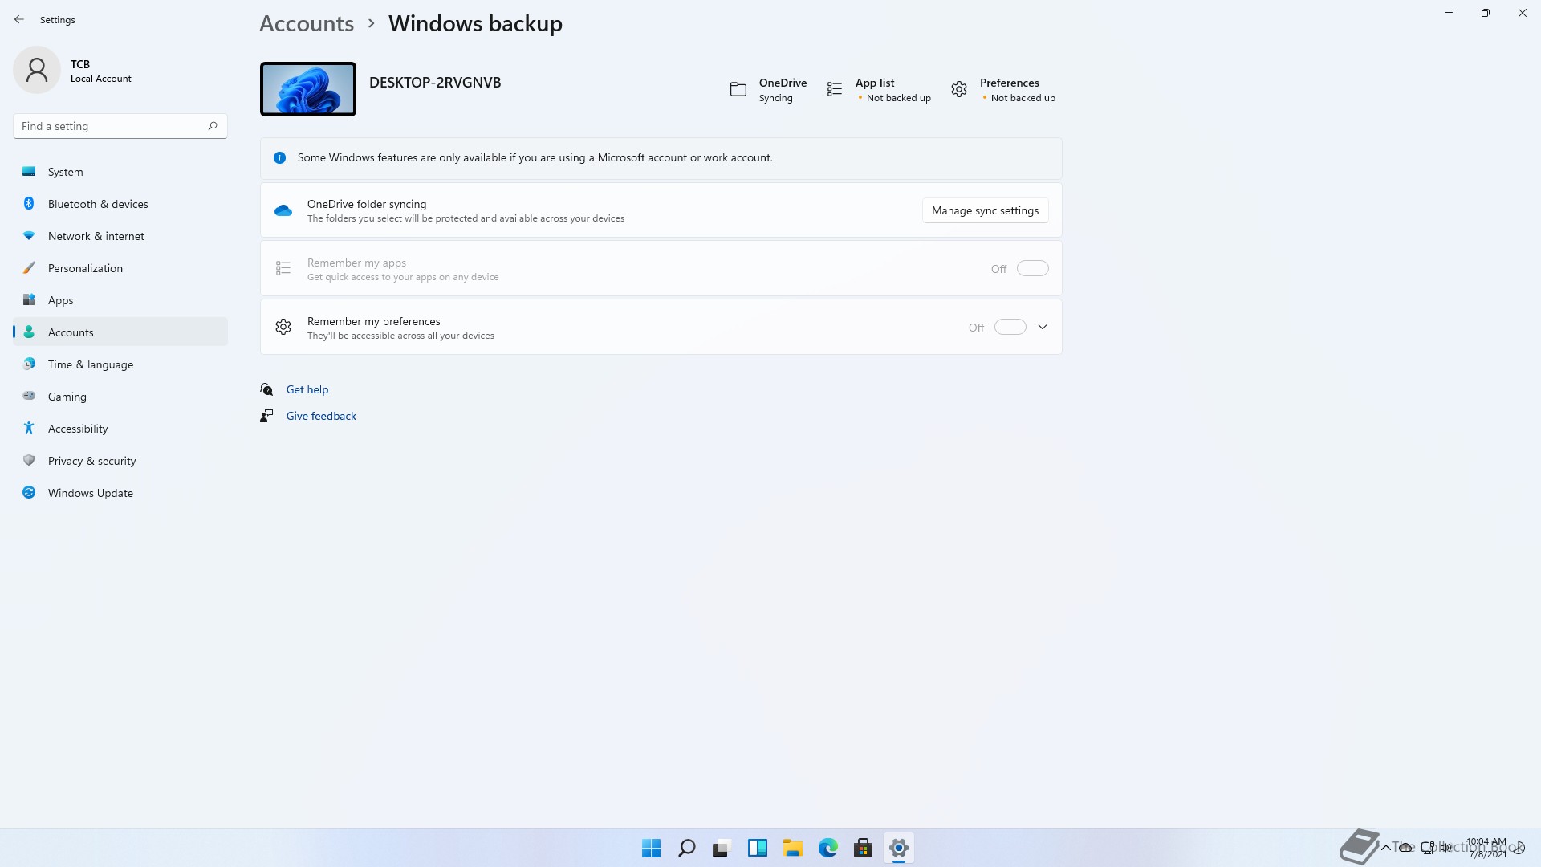Click the Find a setting search box
Screen dimensions: 1541x867
click(x=120, y=126)
